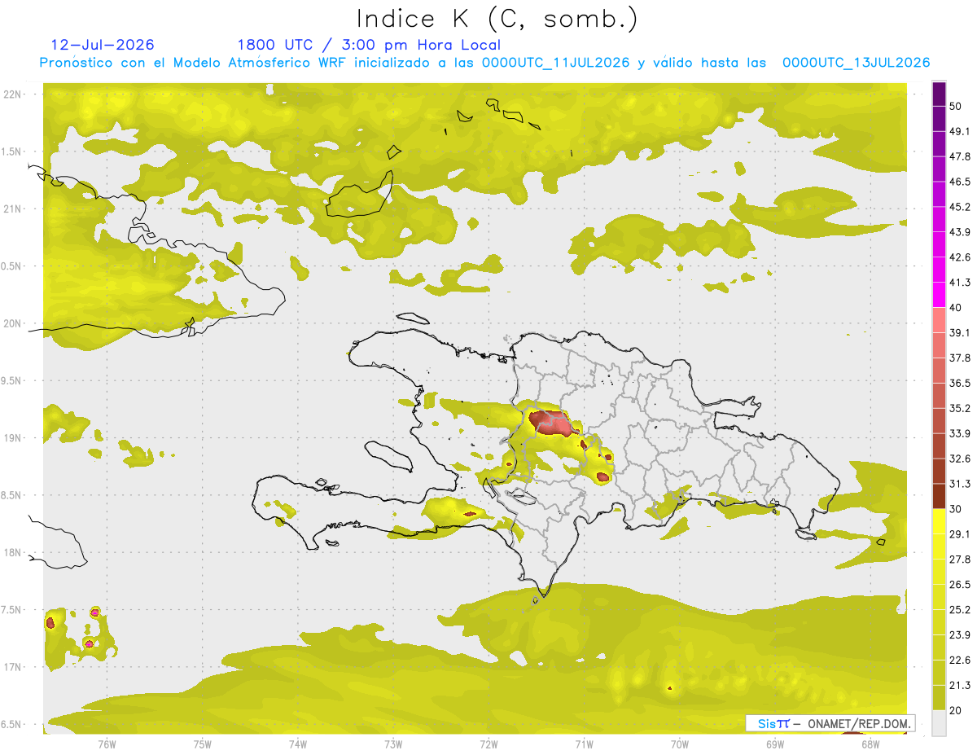Viewport: 977px width, 755px height.
Task: Click legend value "21.3"
Action: tap(960, 685)
